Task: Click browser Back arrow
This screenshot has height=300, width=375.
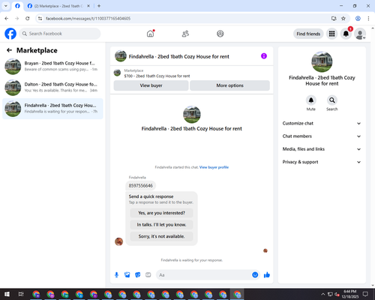Action: point(7,19)
